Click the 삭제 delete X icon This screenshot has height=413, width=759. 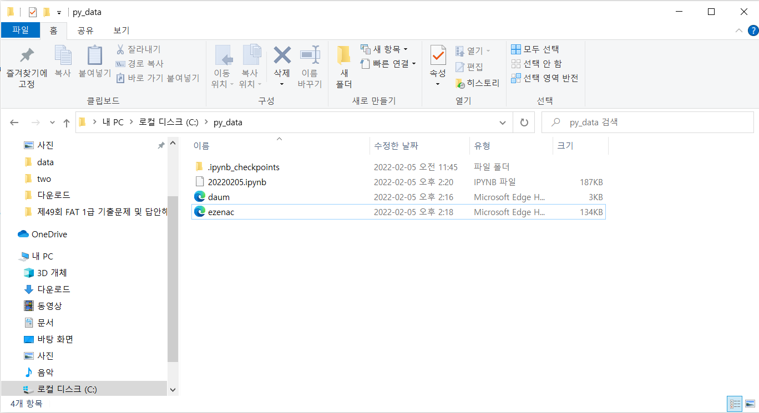click(282, 55)
